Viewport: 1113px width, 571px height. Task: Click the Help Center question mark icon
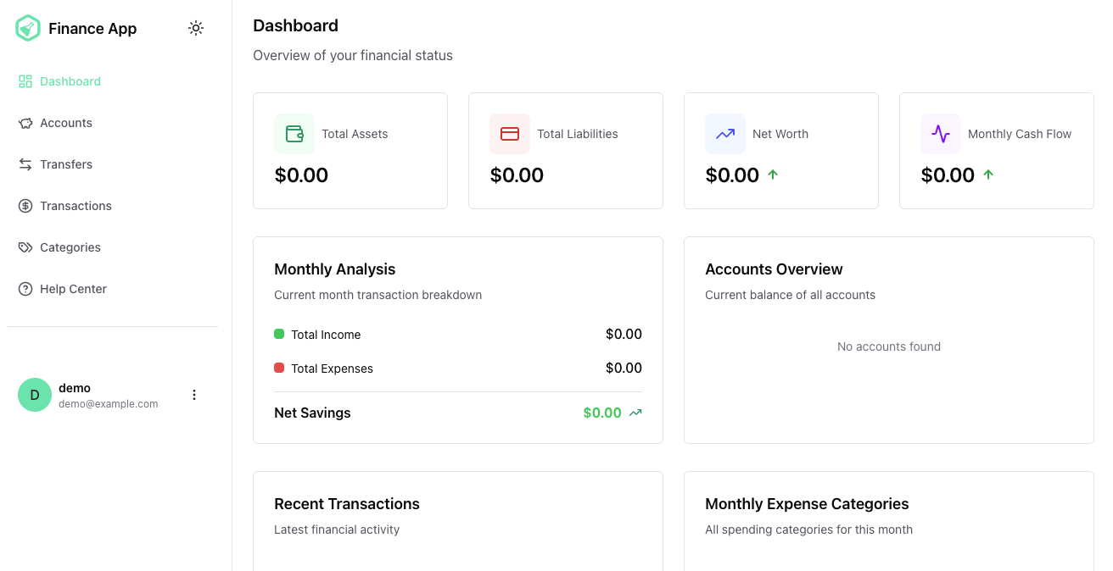25,289
